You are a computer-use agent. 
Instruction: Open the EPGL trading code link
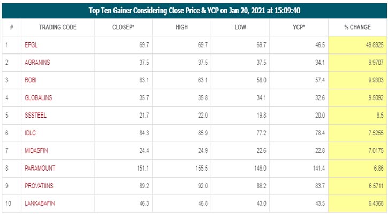tap(31, 44)
